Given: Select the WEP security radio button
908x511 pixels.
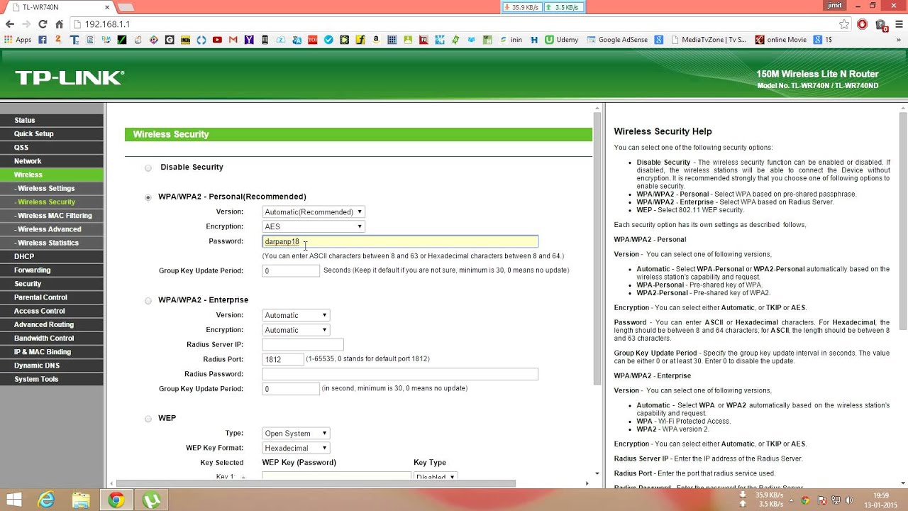Looking at the screenshot, I should pos(148,419).
